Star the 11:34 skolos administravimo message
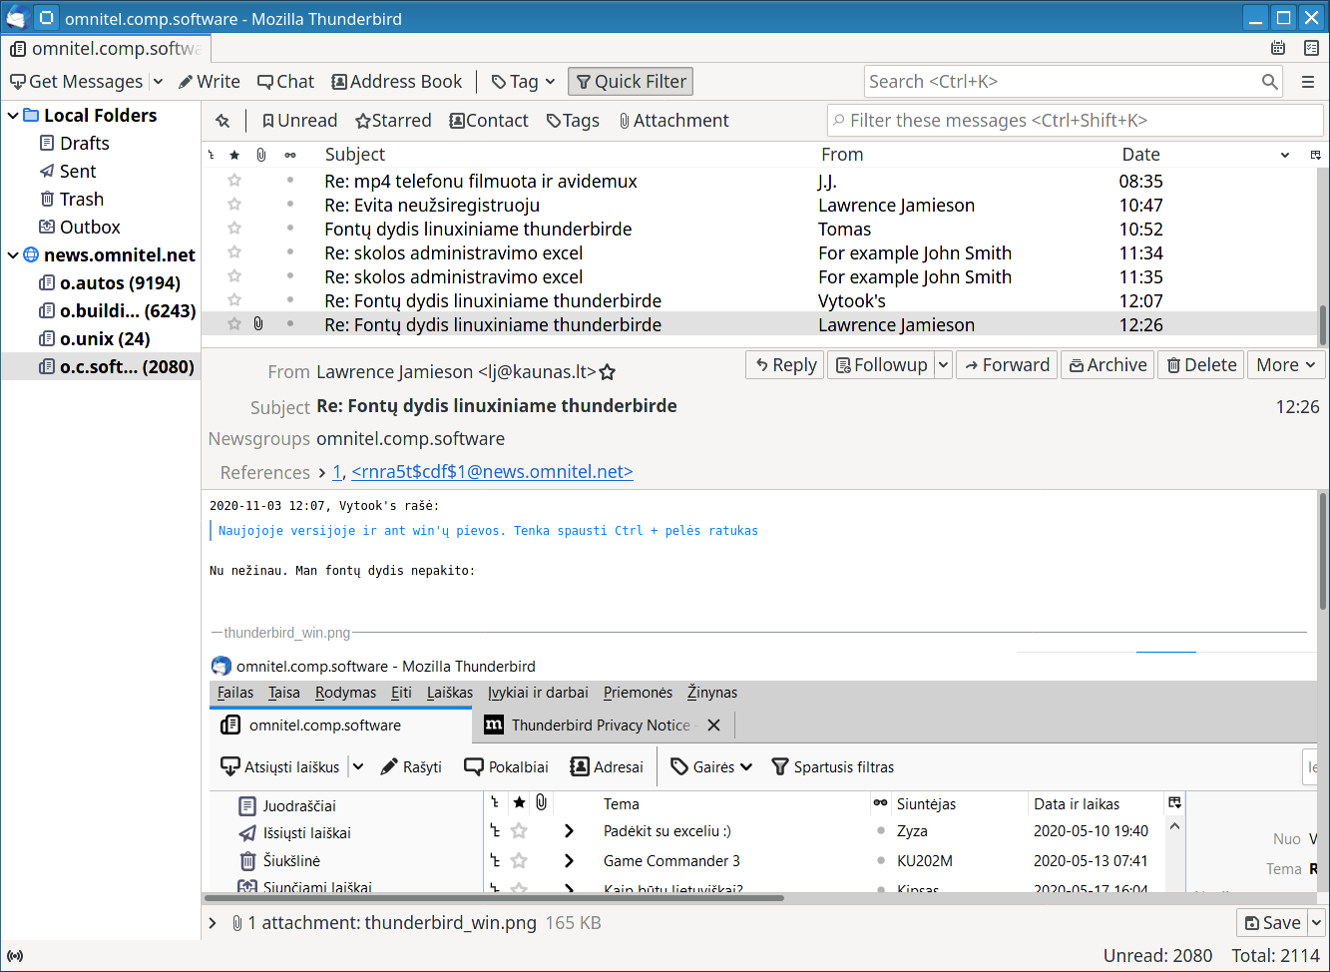The image size is (1330, 972). pyautogui.click(x=234, y=252)
